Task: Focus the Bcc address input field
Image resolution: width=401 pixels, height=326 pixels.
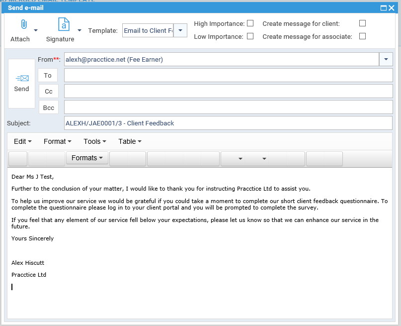Action: 229,107
